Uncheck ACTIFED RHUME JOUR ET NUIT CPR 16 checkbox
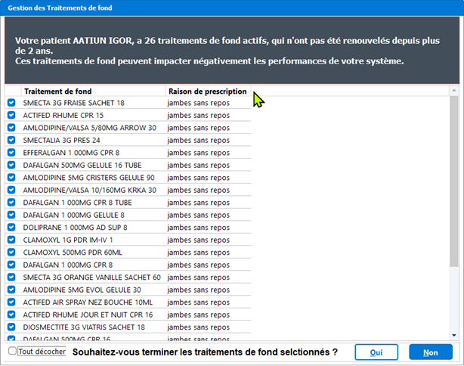The image size is (464, 366). [11, 315]
